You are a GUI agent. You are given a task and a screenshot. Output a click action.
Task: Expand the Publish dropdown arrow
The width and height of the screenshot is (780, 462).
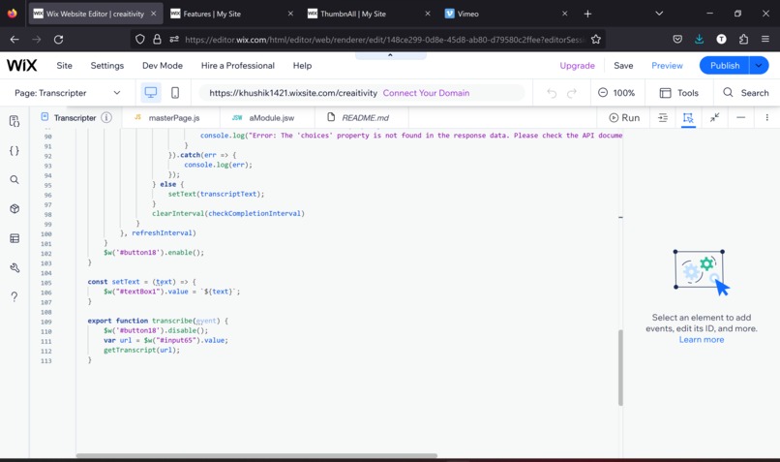pos(759,65)
